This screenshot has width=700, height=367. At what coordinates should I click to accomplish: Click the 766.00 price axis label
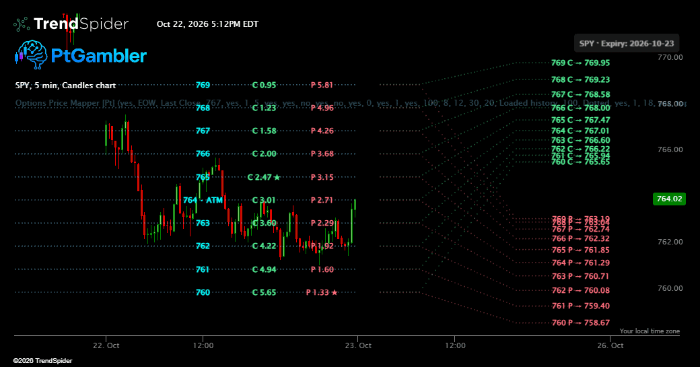[670, 149]
